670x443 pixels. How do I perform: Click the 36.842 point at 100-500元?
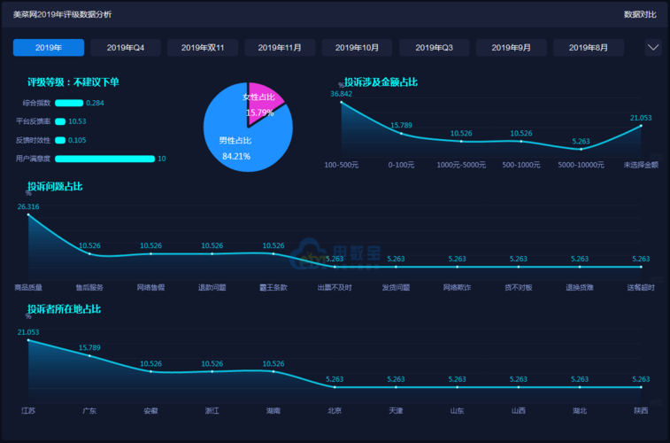(x=341, y=102)
